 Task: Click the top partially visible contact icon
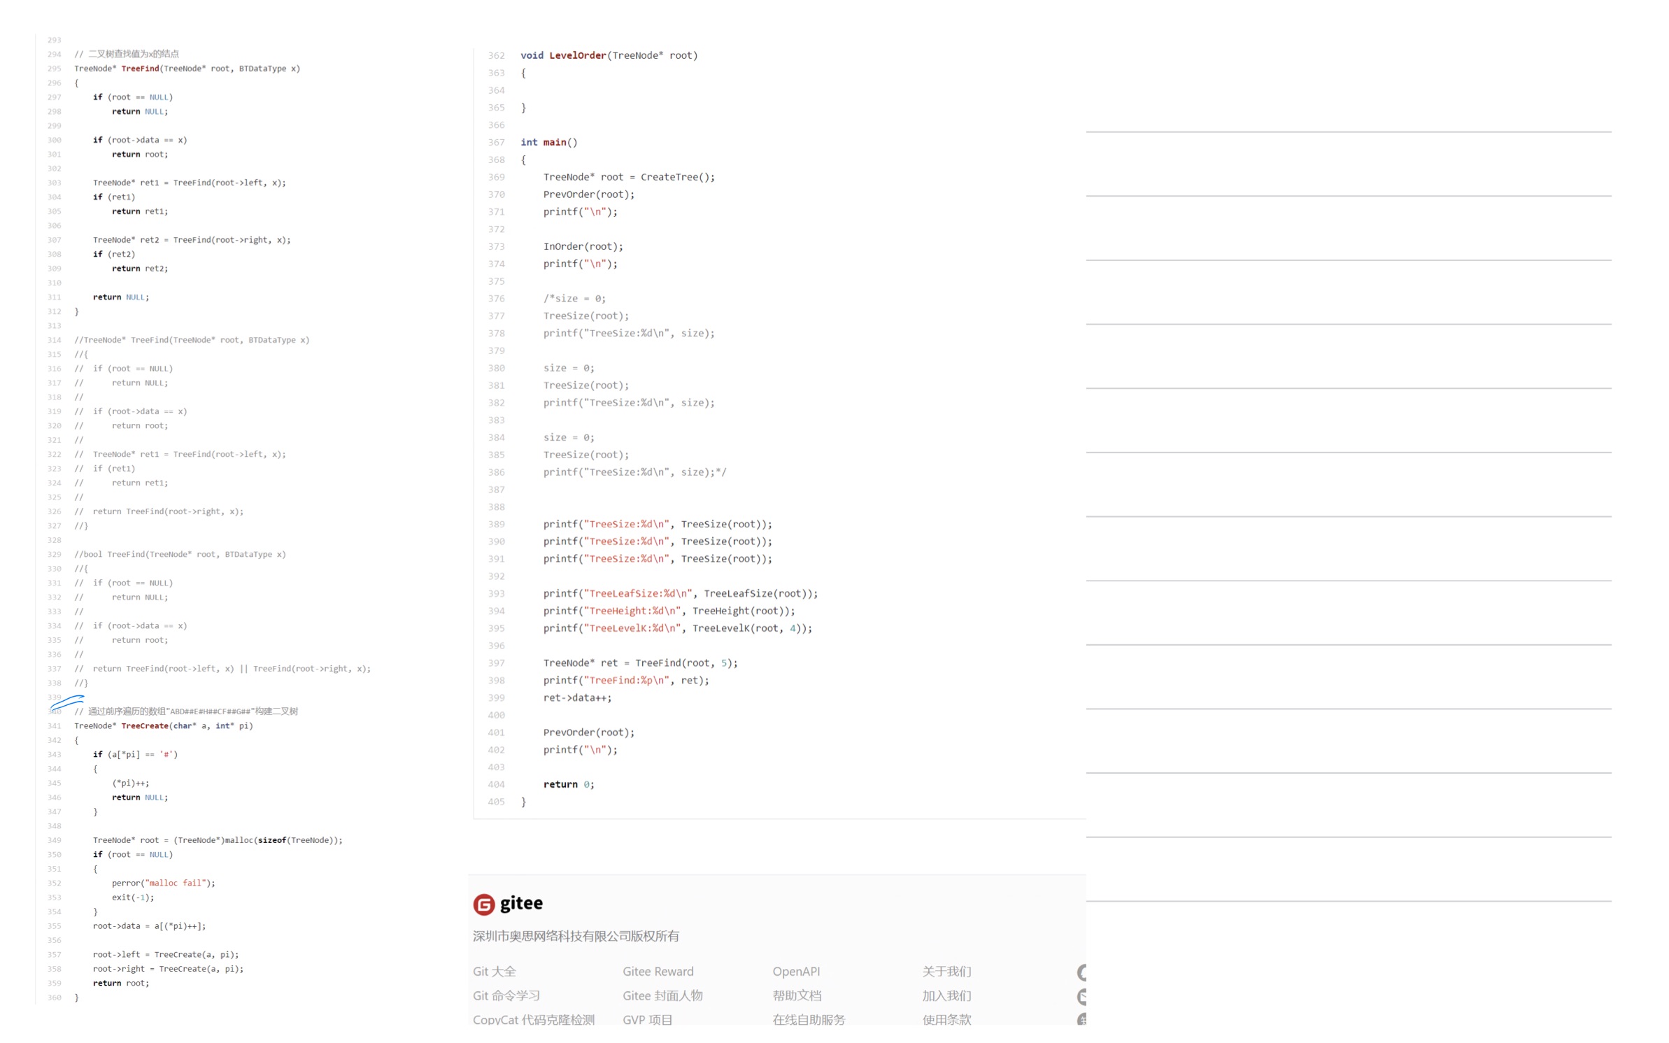point(1081,971)
